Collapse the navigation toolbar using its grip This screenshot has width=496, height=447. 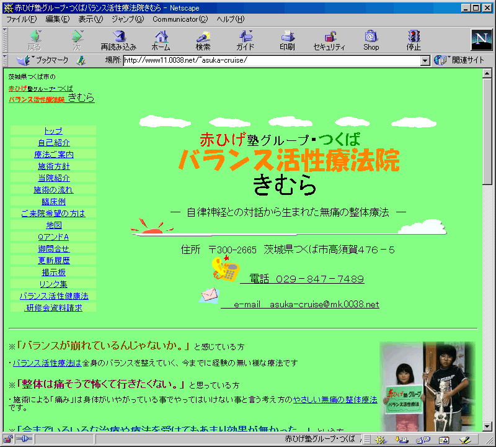pyautogui.click(x=5, y=40)
